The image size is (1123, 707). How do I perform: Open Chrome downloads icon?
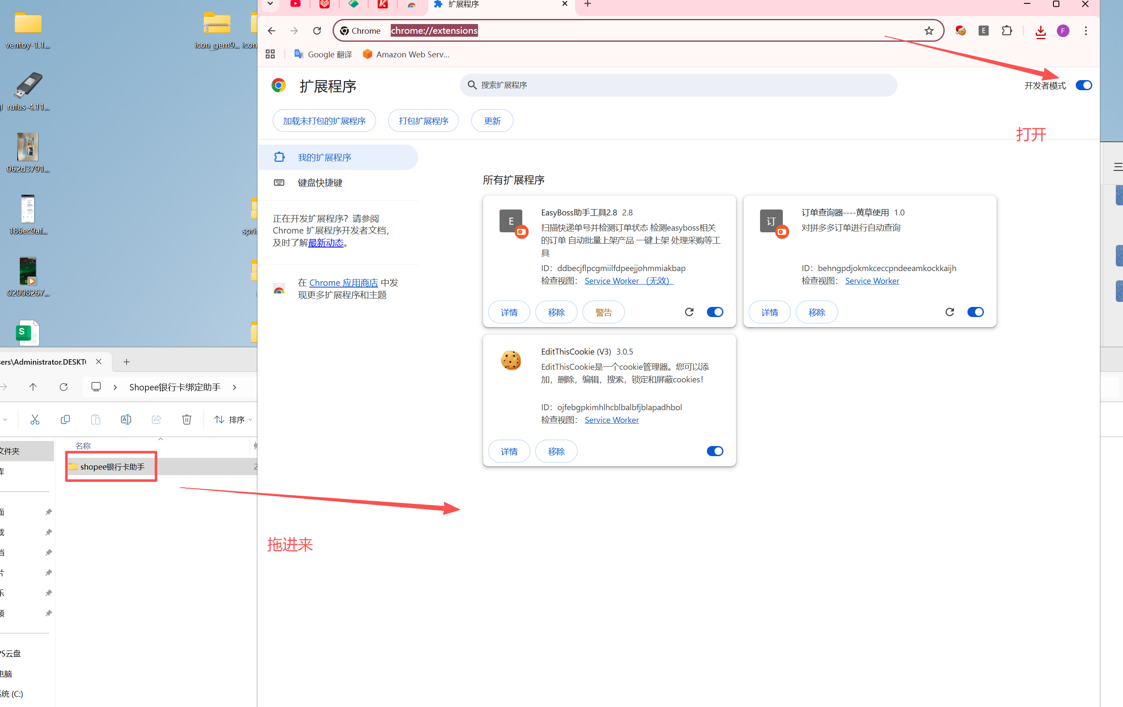pos(1040,31)
